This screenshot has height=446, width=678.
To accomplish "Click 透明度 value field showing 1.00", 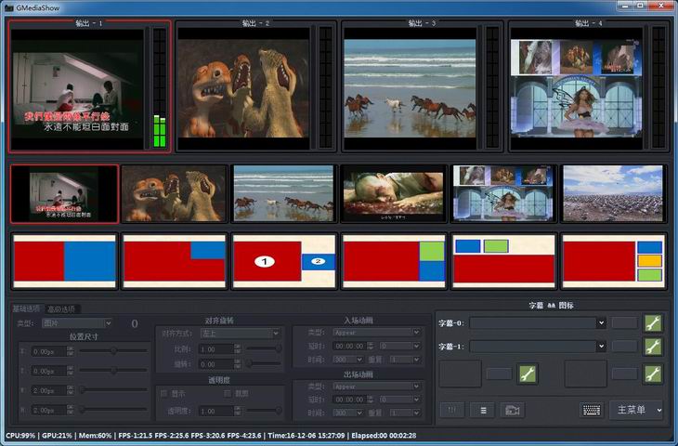I will [219, 411].
